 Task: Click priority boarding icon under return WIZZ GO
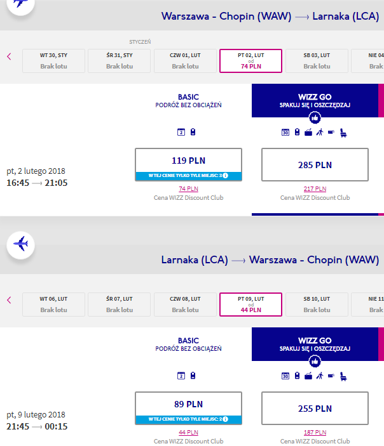point(320,376)
